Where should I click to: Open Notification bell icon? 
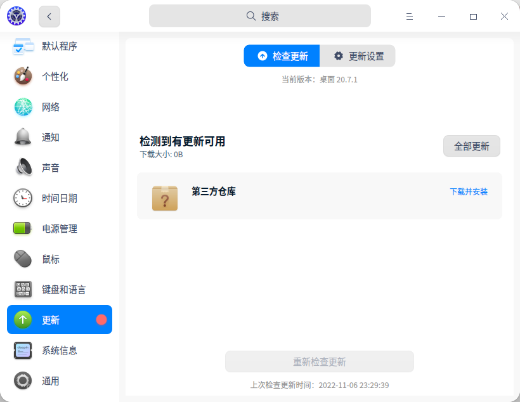point(23,137)
